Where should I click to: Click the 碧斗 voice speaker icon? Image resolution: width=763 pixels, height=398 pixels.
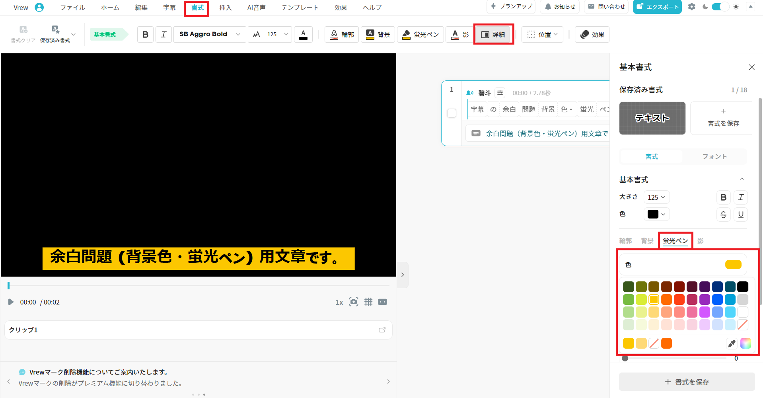click(x=470, y=93)
